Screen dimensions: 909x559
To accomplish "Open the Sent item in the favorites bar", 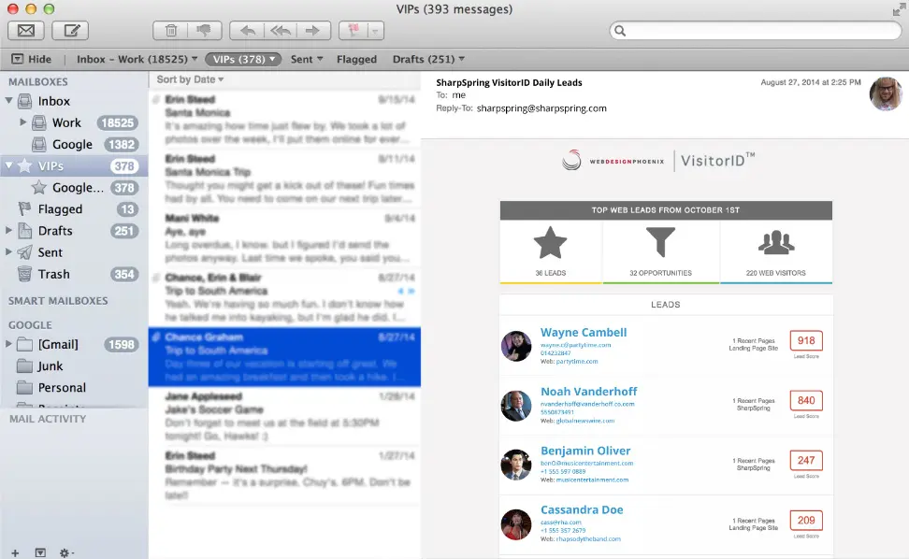I will 307,59.
